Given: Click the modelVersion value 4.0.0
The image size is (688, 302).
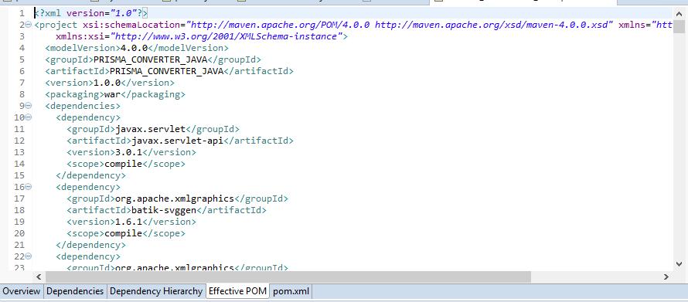Looking at the screenshot, I should tap(134, 48).
